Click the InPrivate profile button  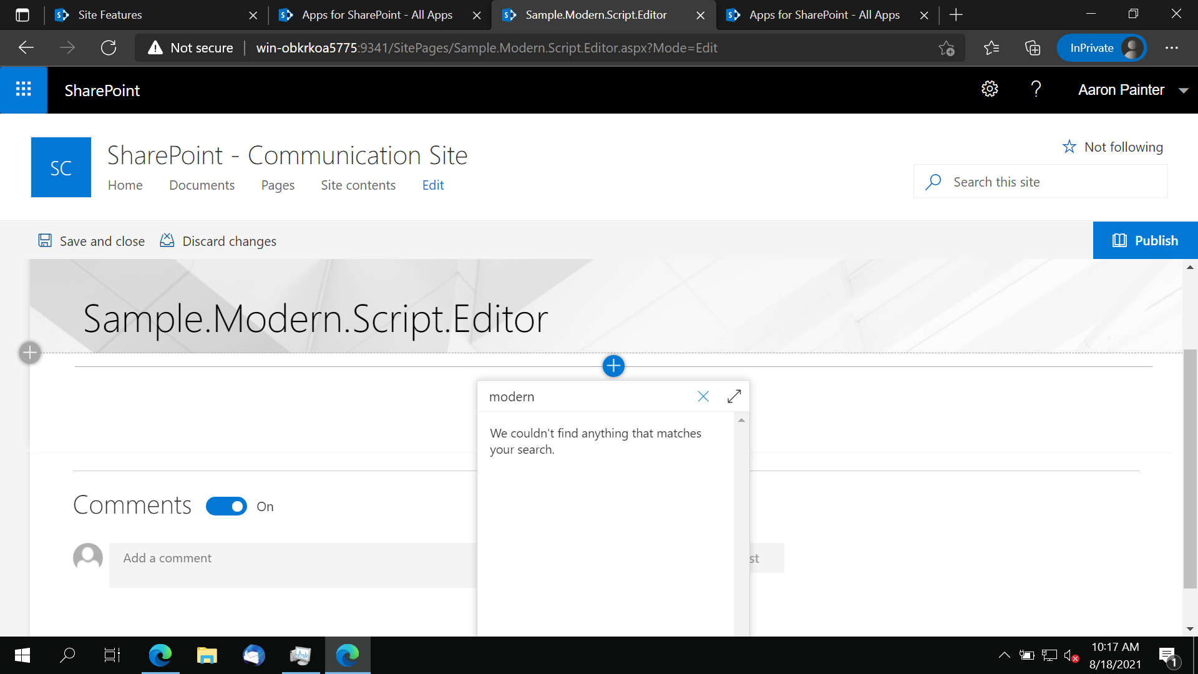tap(1102, 47)
